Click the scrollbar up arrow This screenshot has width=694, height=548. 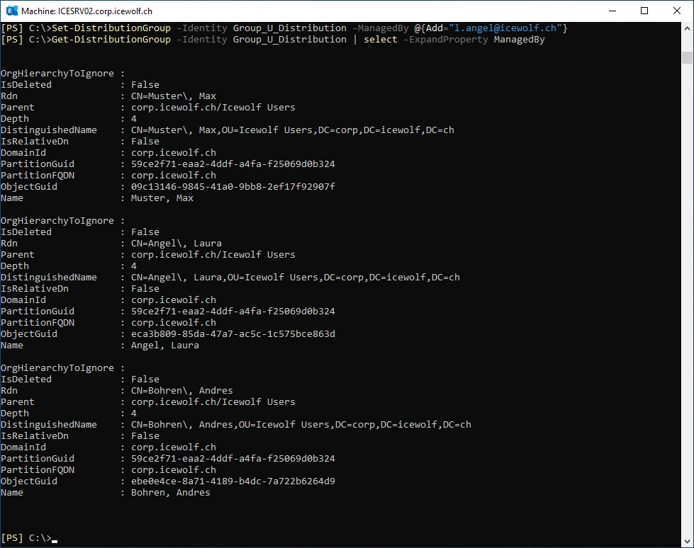(688, 28)
